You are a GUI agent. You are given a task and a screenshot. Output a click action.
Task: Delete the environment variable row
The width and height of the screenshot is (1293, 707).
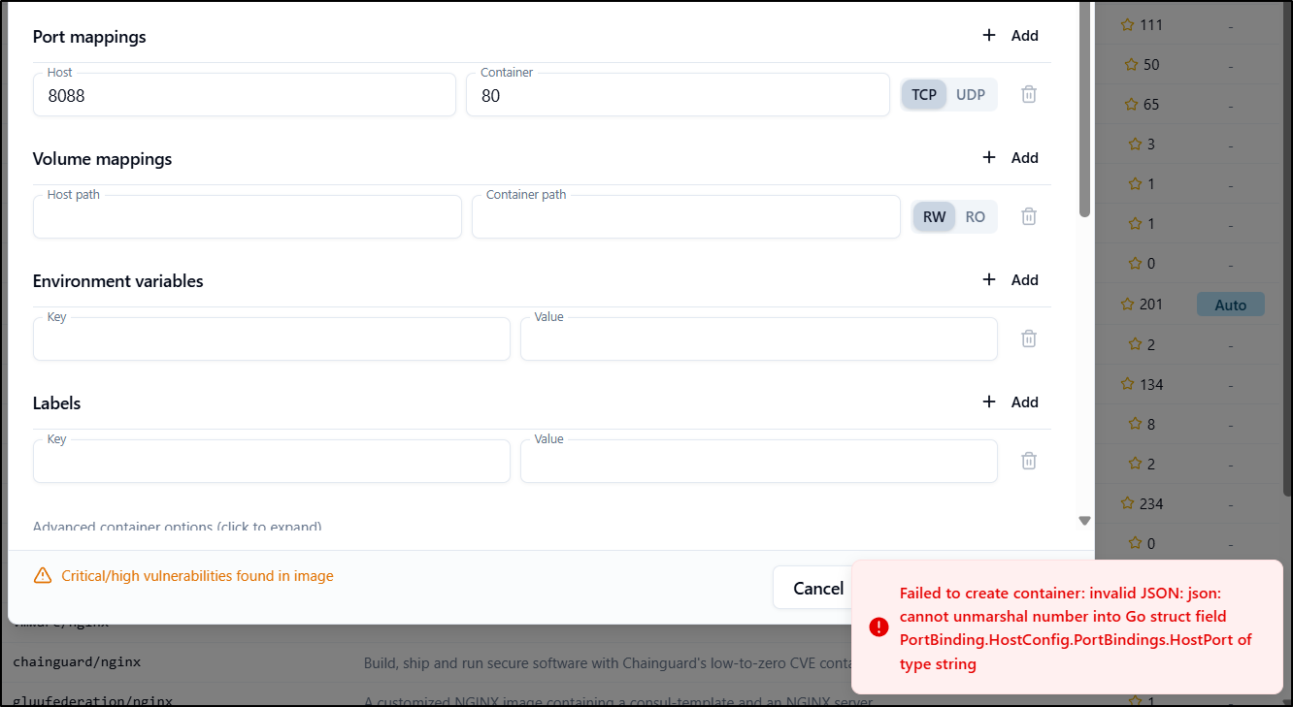click(x=1029, y=338)
